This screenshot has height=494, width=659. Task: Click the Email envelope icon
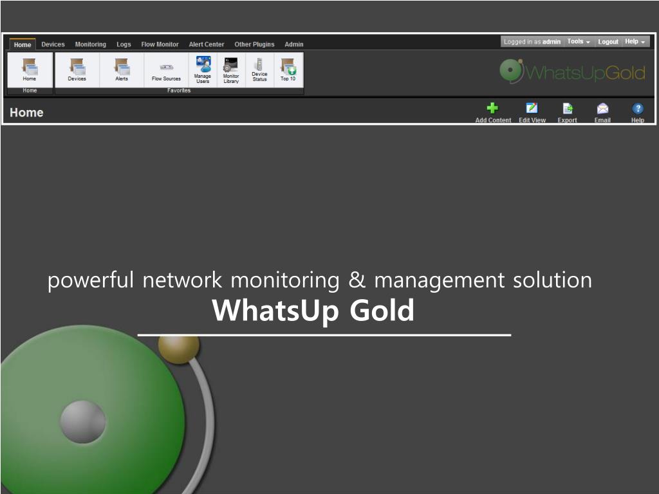pos(602,108)
